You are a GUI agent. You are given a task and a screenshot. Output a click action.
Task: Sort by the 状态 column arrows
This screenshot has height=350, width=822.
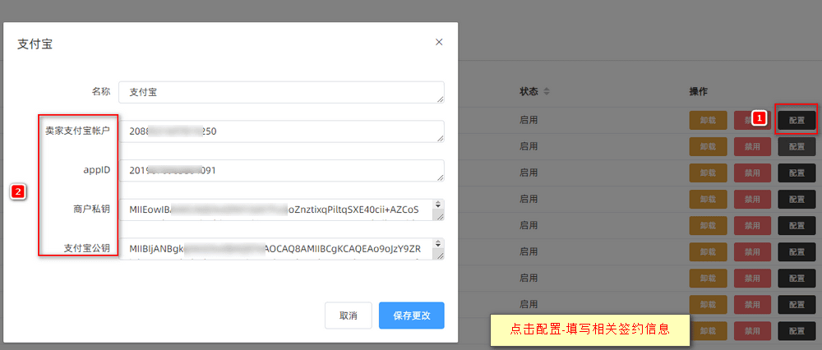(x=547, y=92)
